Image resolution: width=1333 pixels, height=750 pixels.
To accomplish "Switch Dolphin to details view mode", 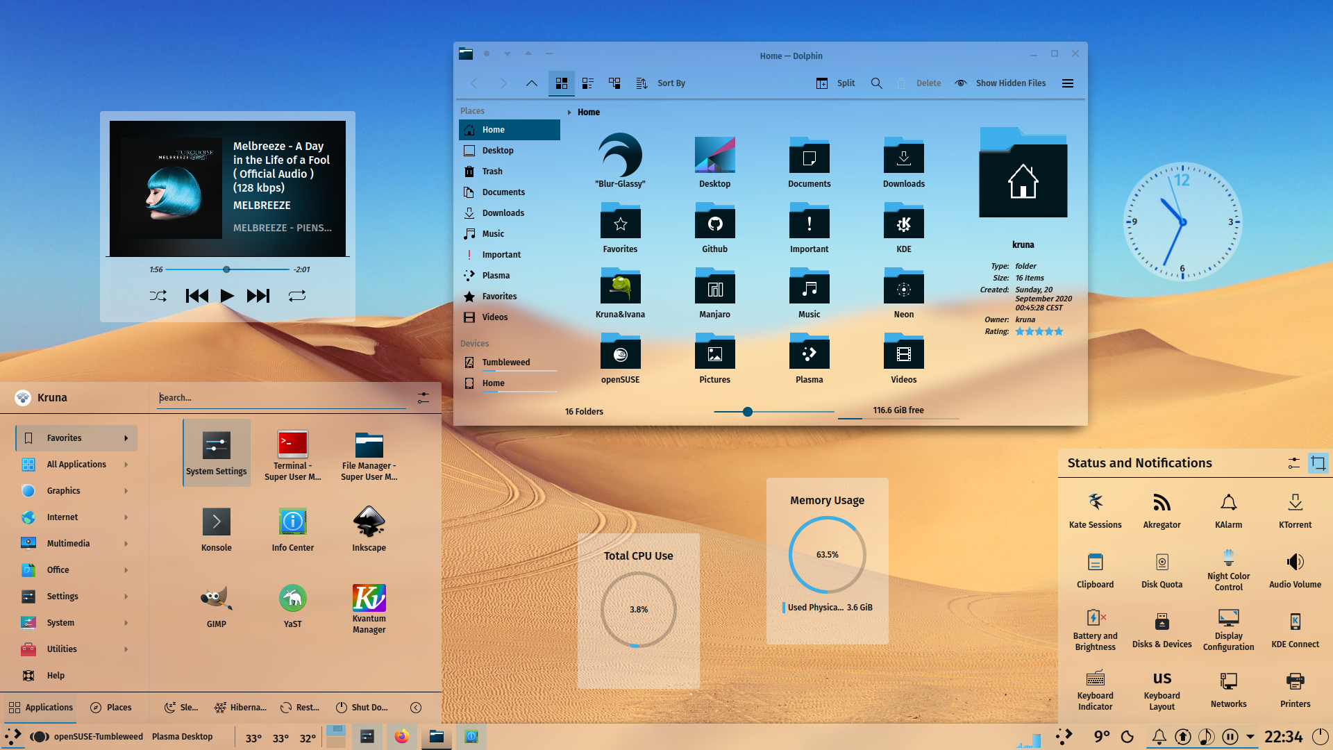I will pyautogui.click(x=614, y=83).
